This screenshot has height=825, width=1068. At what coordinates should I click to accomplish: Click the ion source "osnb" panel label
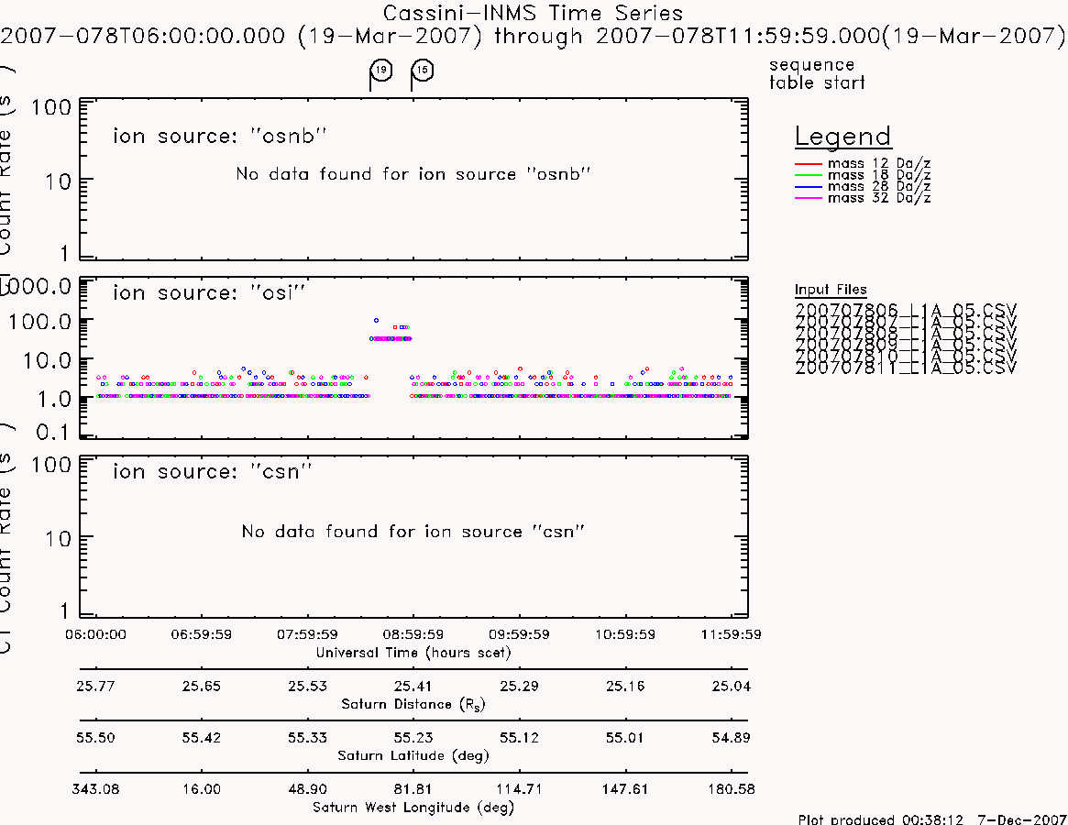220,137
